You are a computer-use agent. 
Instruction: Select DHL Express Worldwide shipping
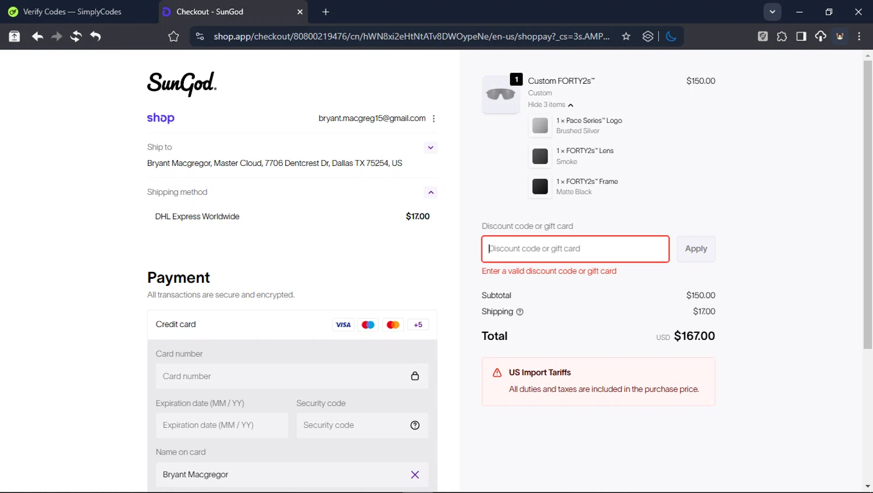coord(292,217)
